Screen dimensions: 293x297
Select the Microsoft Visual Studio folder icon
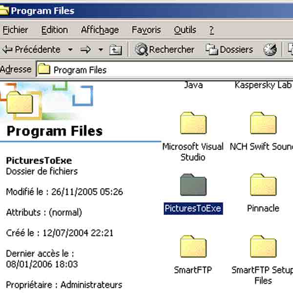point(193,123)
